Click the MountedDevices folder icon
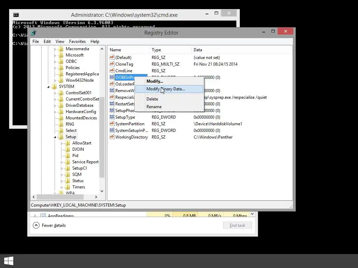 click(61, 118)
